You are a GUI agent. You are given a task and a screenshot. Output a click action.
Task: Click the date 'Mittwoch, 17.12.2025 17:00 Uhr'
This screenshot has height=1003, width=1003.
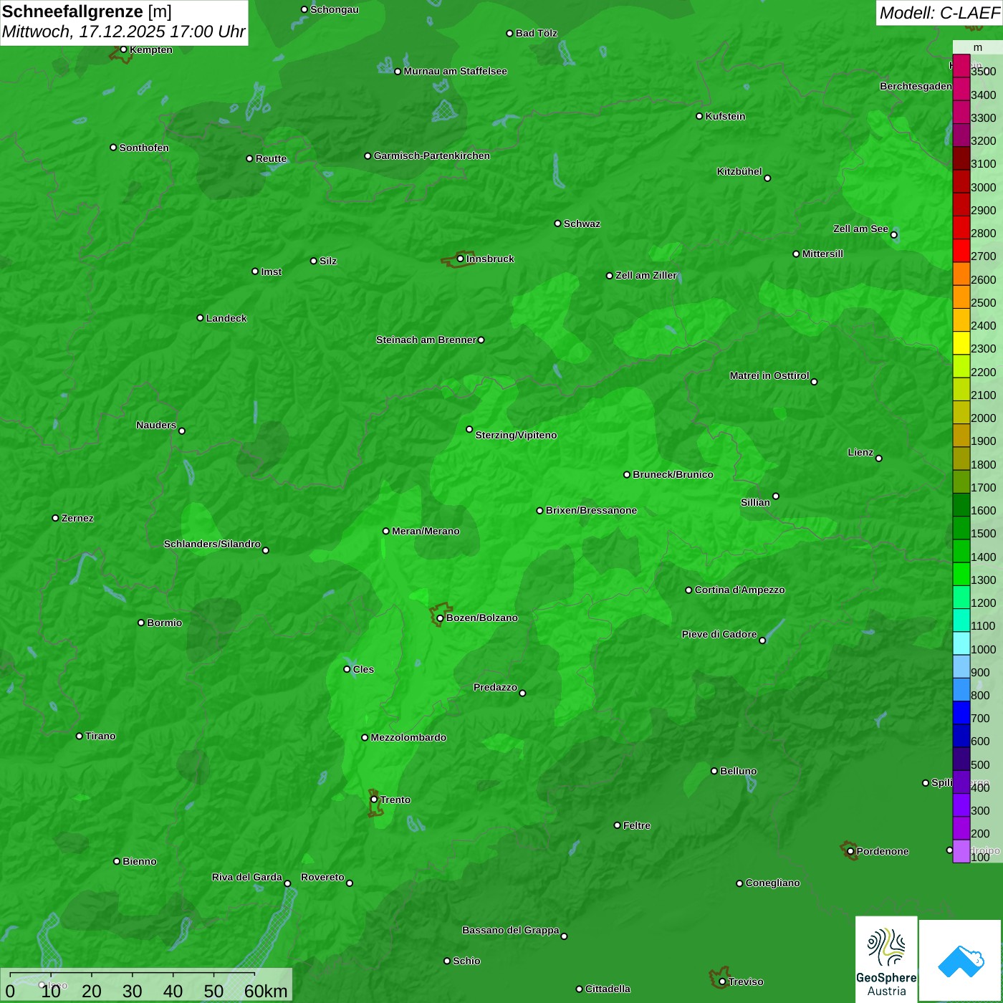[x=123, y=32]
